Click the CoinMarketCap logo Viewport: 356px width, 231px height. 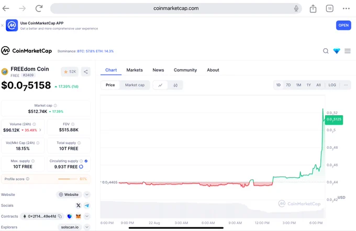pyautogui.click(x=27, y=51)
